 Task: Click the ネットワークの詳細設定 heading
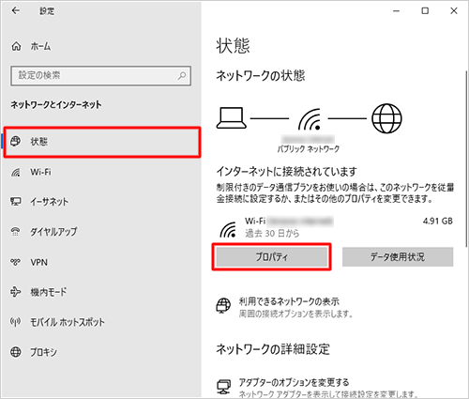pos(273,349)
